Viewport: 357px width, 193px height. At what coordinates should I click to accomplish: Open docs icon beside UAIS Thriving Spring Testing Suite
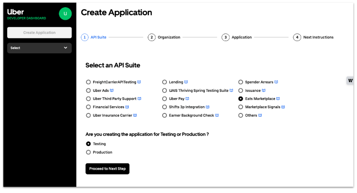coord(231,90)
